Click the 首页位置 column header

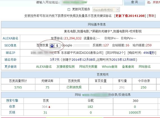click(101, 81)
